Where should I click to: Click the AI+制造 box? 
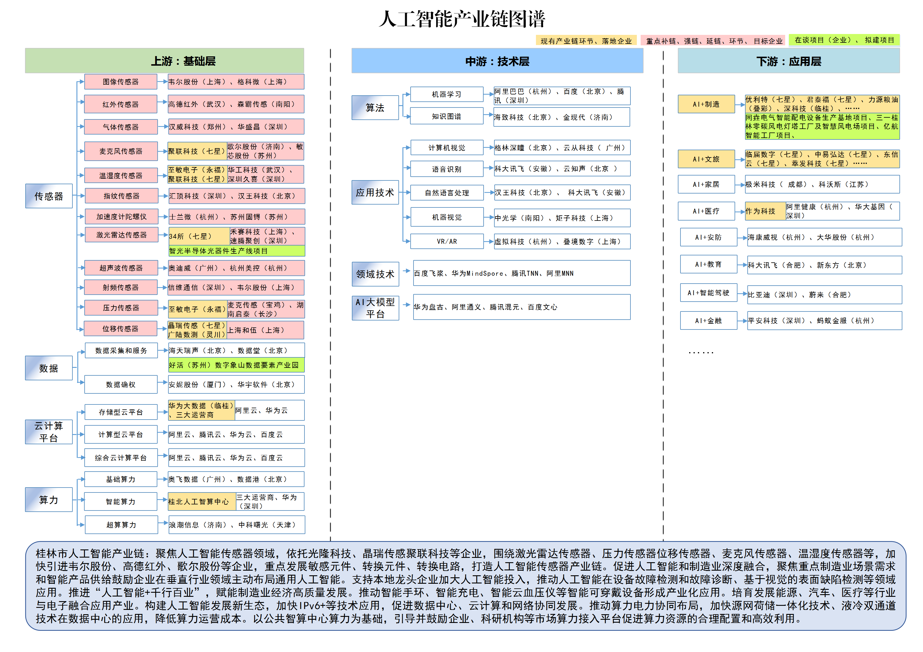point(706,104)
